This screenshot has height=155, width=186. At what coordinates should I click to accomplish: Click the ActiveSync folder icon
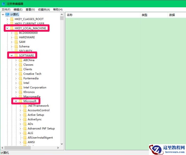click(25, 120)
